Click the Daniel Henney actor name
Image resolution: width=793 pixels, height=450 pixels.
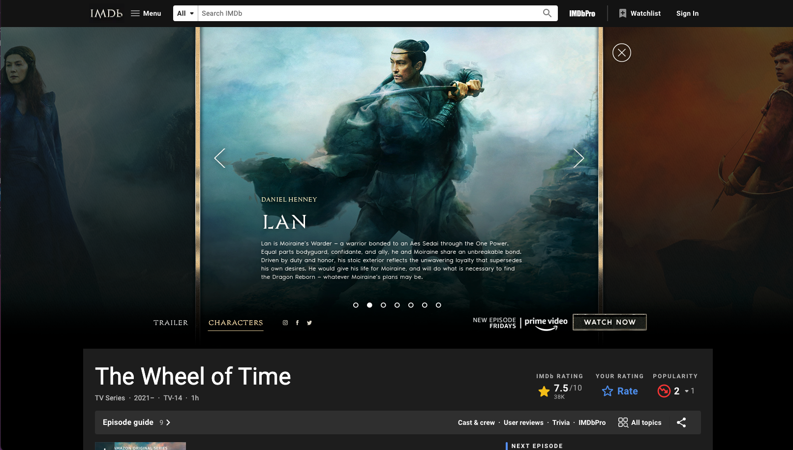coord(289,199)
